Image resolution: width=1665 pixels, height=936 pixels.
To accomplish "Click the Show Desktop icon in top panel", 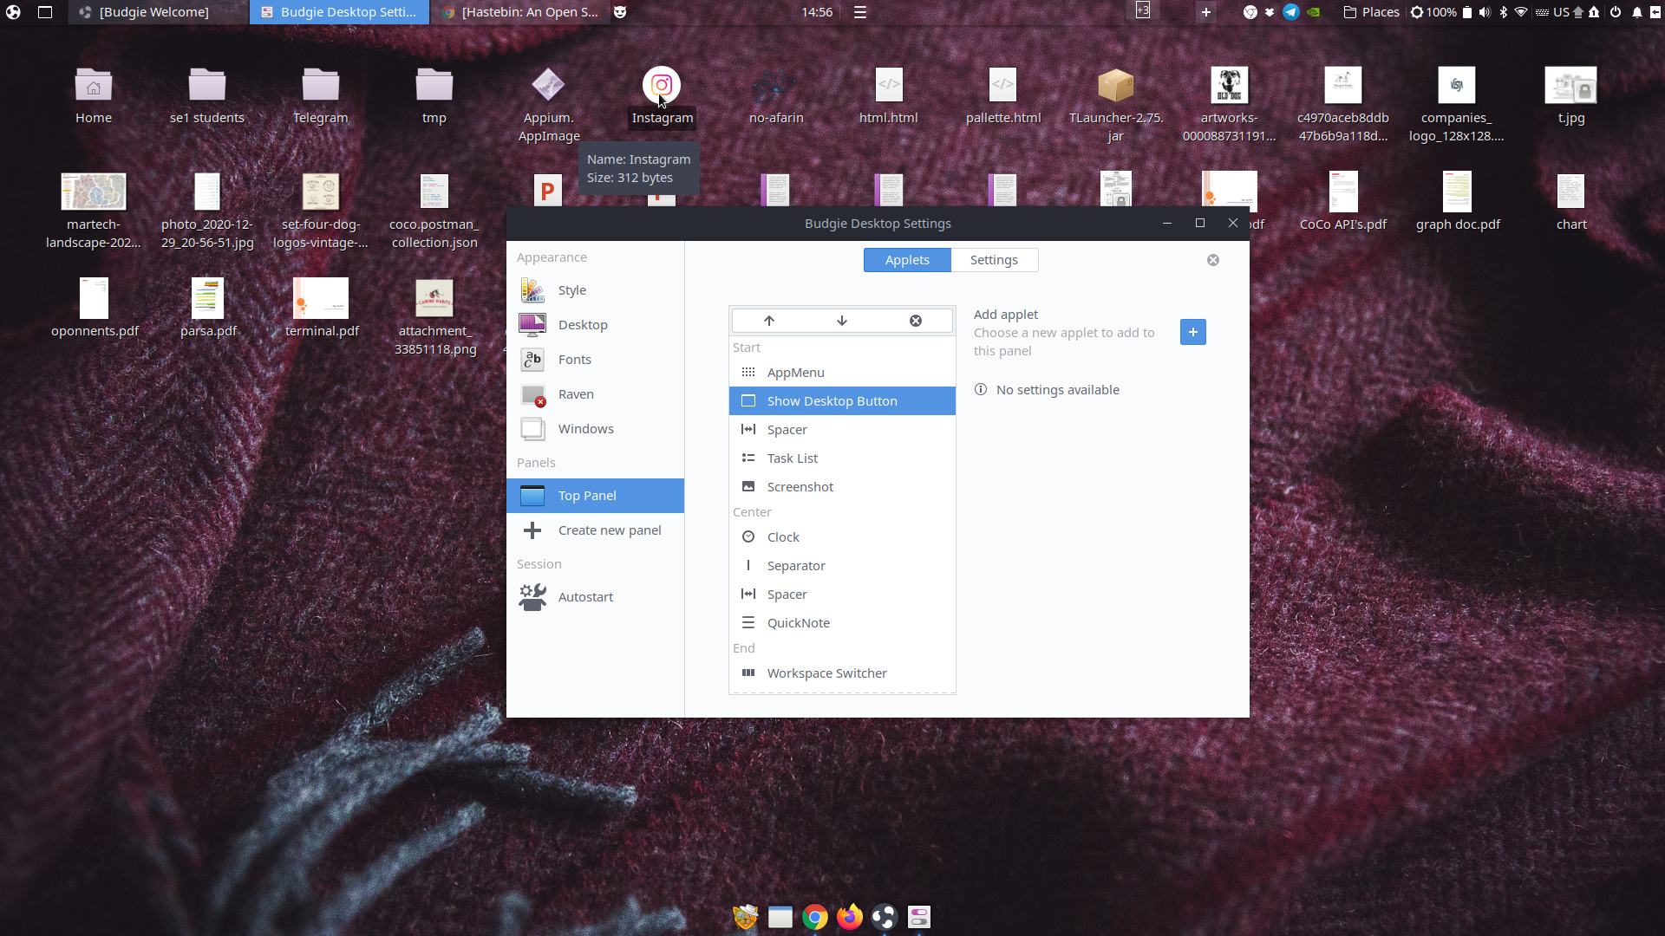I will pos(45,12).
